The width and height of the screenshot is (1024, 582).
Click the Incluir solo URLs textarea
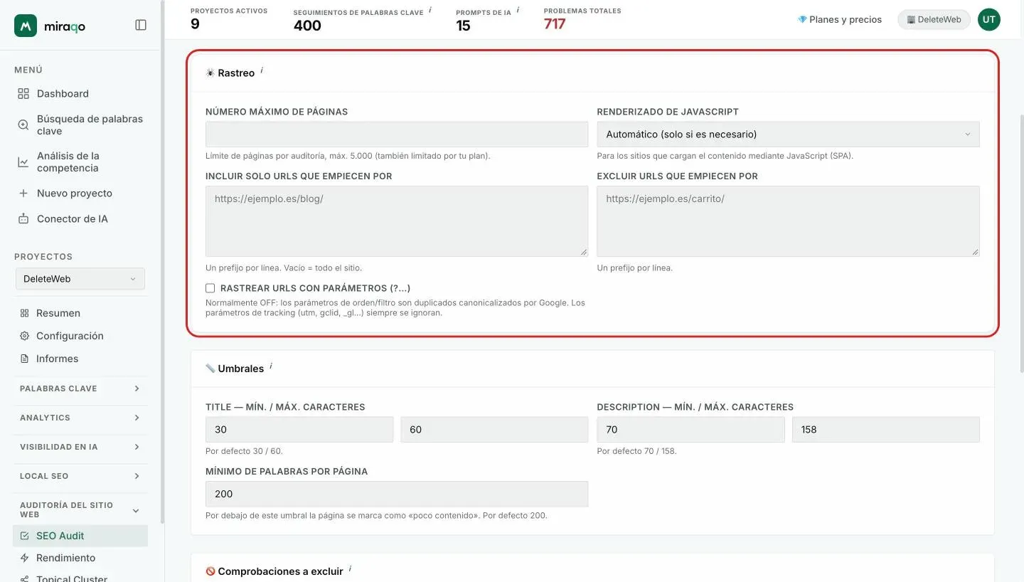point(397,221)
